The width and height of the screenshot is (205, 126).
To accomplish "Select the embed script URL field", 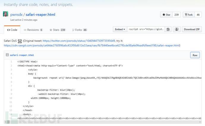I will (x=146, y=29).
